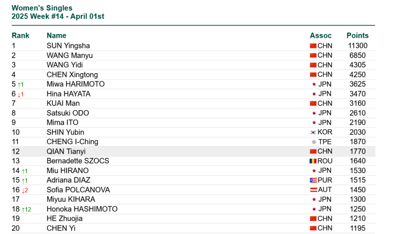Click Romania flag beside Bernadette SZOCS
Image resolution: width=410 pixels, height=234 pixels.
[313, 161]
